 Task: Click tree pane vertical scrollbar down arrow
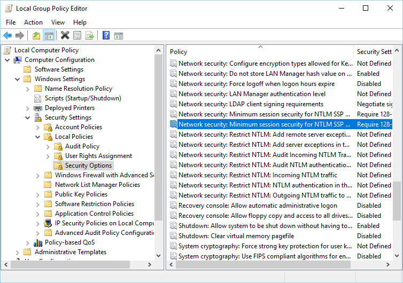[158, 256]
